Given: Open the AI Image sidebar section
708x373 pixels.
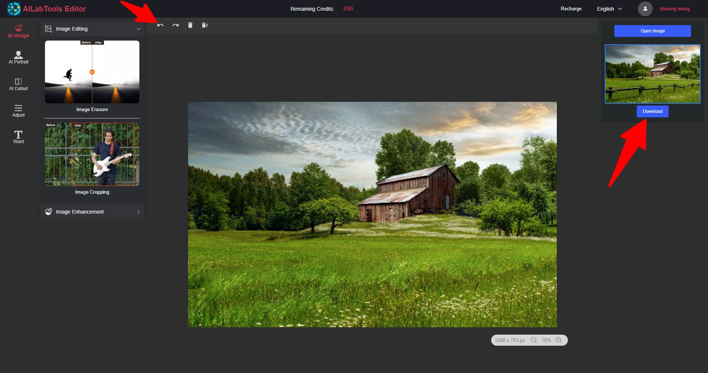Looking at the screenshot, I should coord(18,31).
